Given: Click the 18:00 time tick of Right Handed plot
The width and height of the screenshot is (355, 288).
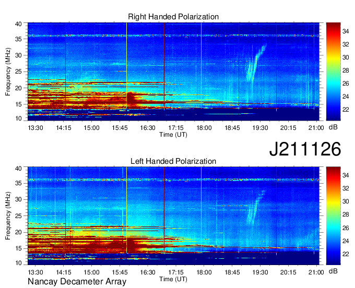Looking at the screenshot, I should pos(204,128).
